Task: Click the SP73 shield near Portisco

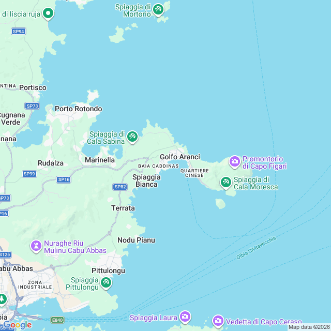Action: pyautogui.click(x=32, y=106)
